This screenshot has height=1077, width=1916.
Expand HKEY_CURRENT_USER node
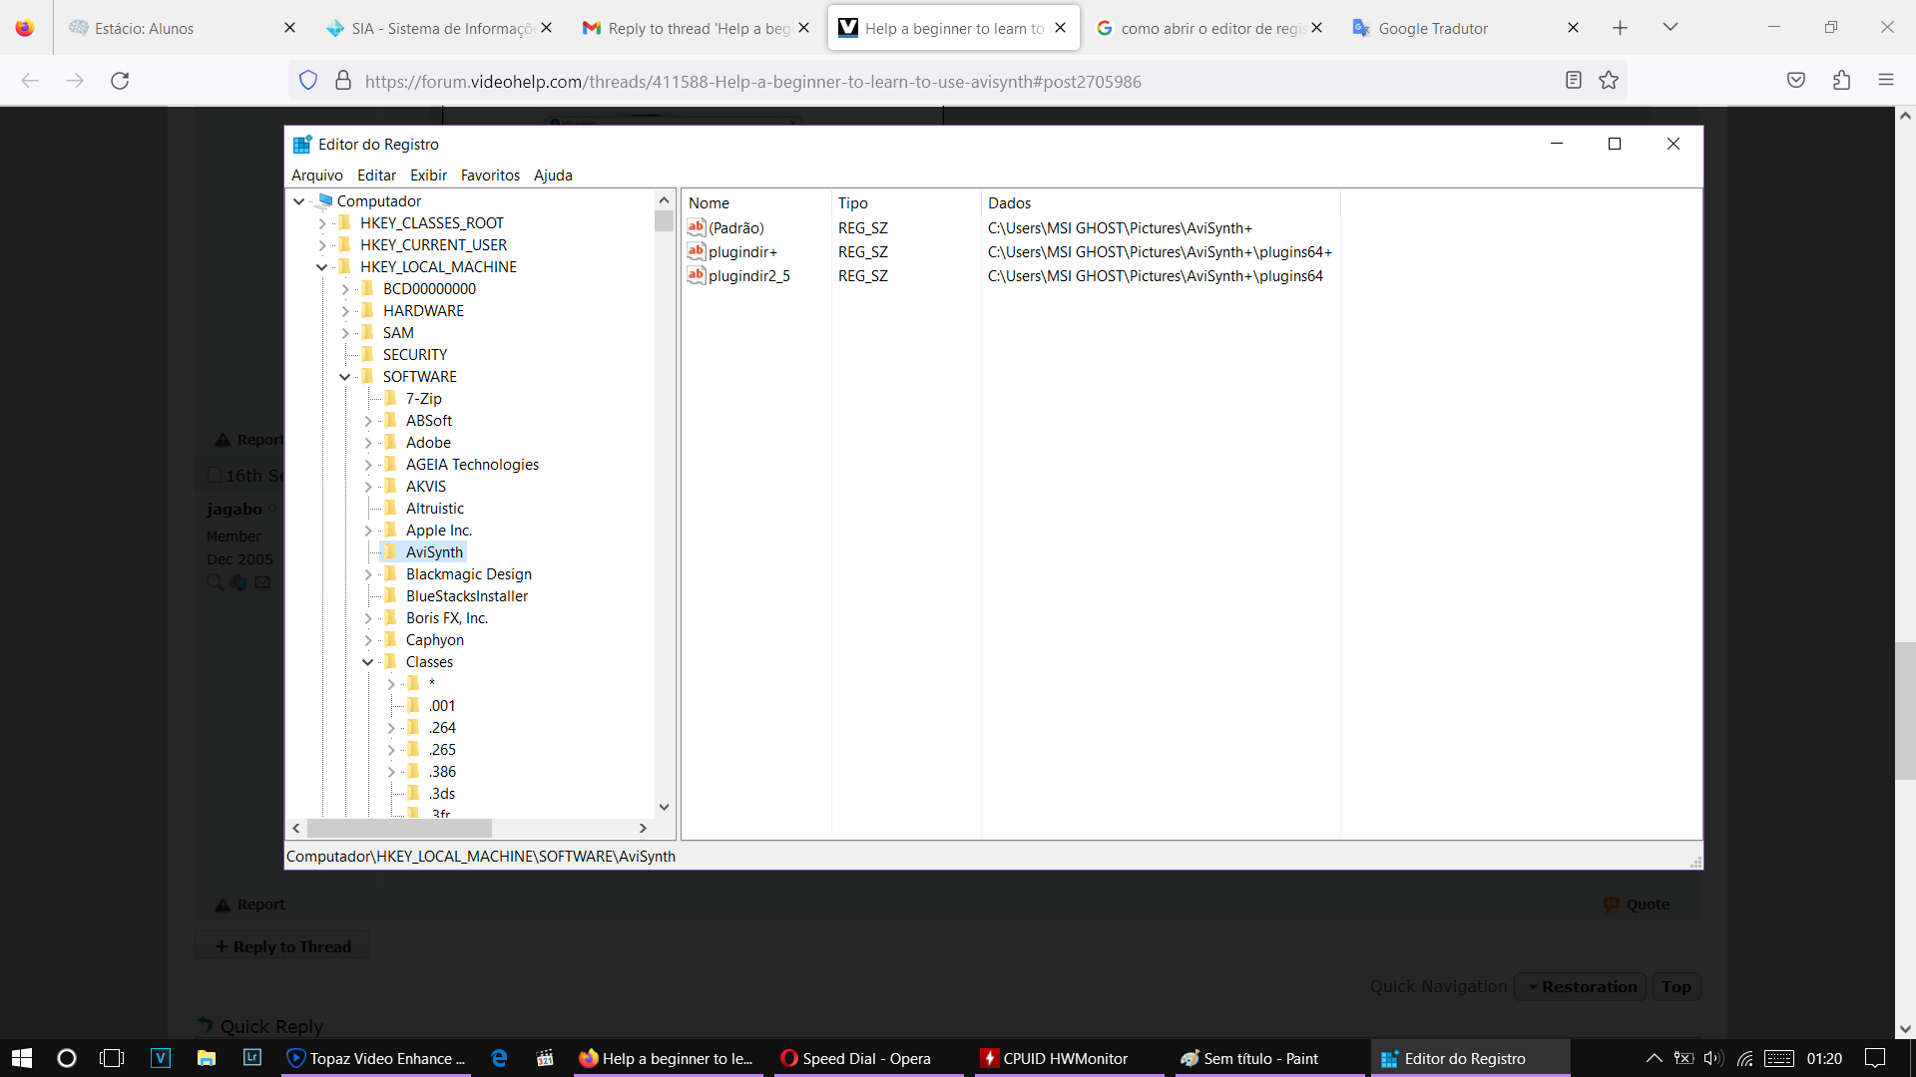tap(321, 245)
